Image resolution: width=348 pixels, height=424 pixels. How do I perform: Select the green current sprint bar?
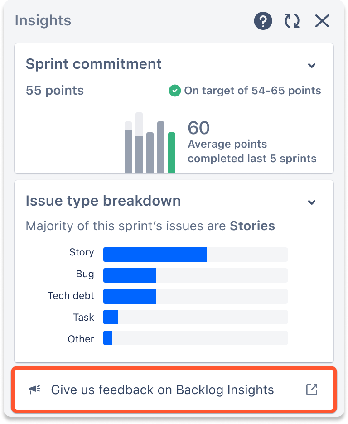click(x=172, y=153)
